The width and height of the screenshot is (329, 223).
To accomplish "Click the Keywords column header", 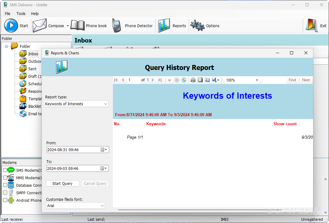I will click(156, 124).
